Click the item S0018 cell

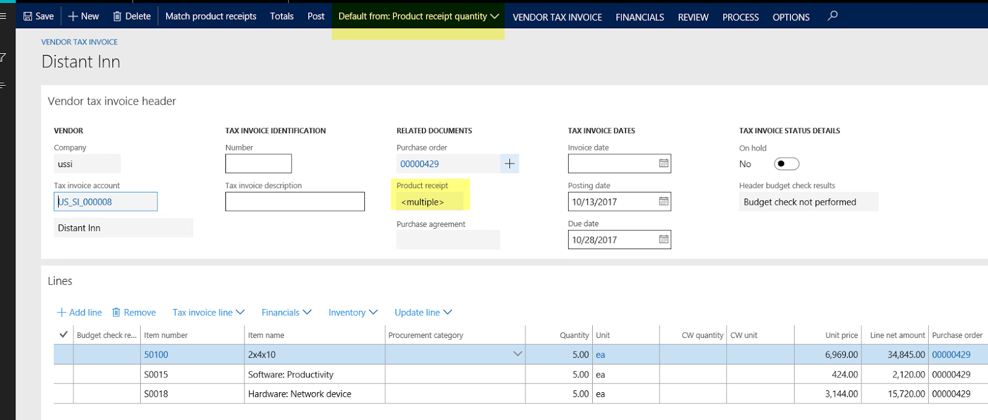click(192, 393)
